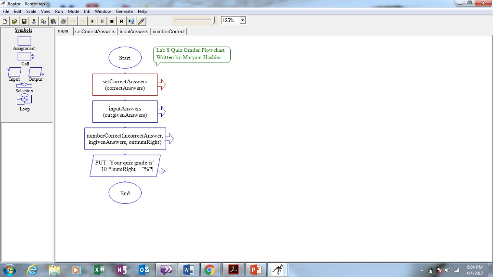The height and width of the screenshot is (277, 493).
Task: Select the Input symbol
Action: point(14,73)
